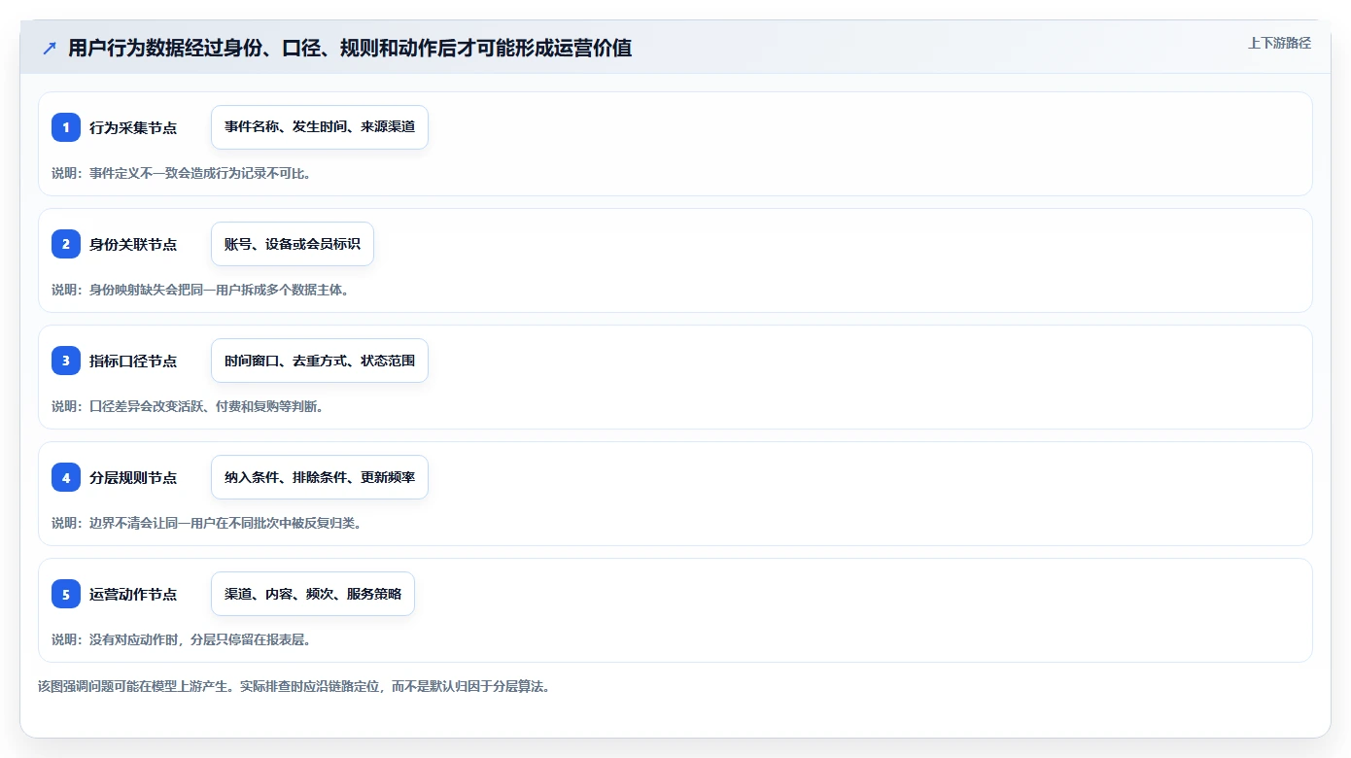Click step number badge 1
The width and height of the screenshot is (1351, 758).
pyautogui.click(x=66, y=127)
